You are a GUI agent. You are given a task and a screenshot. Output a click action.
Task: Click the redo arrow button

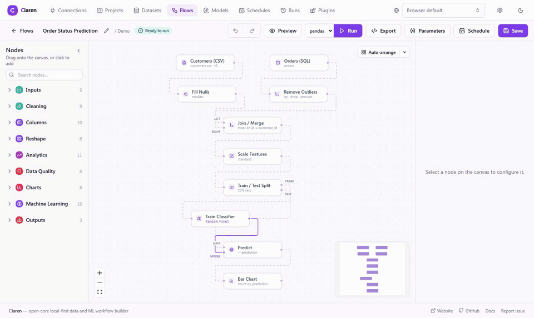[252, 31]
